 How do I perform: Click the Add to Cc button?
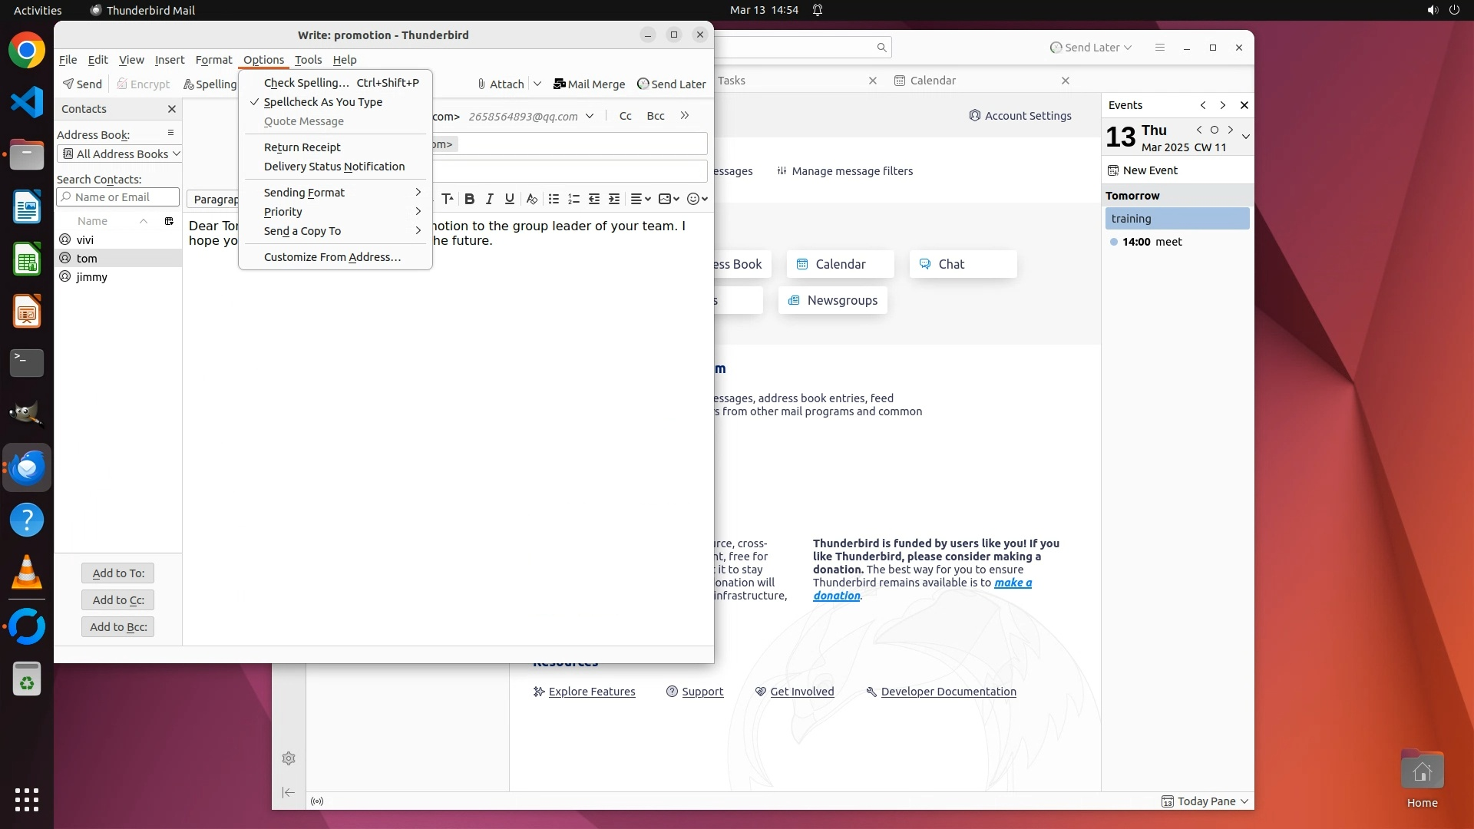click(x=118, y=600)
